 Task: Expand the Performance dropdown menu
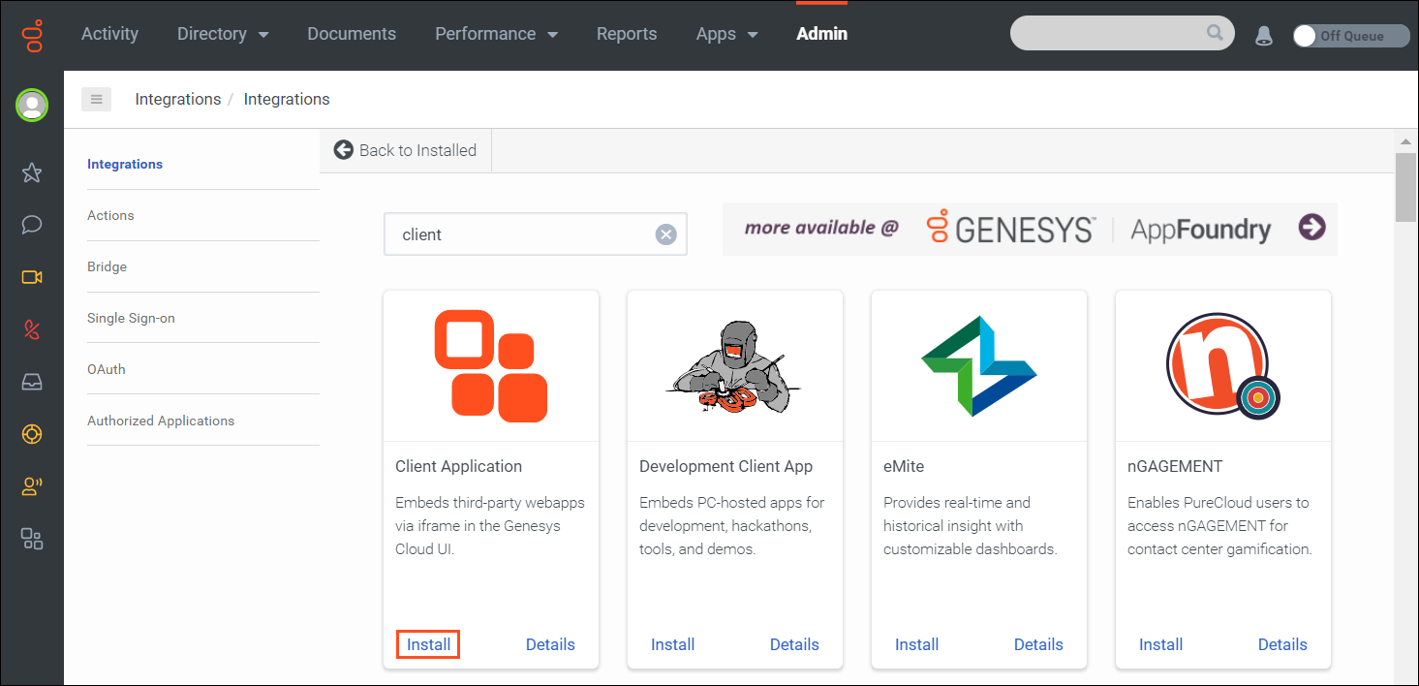pos(497,34)
